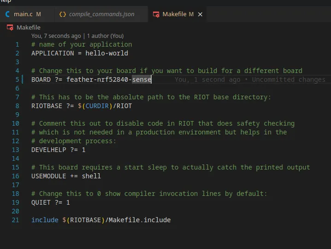Click the JSON braces icon on compile_commands tab
The width and height of the screenshot is (331, 249).
(x=63, y=14)
